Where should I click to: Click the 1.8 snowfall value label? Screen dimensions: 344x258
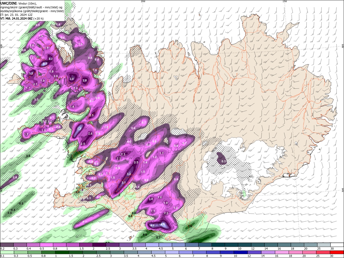point(72,107)
